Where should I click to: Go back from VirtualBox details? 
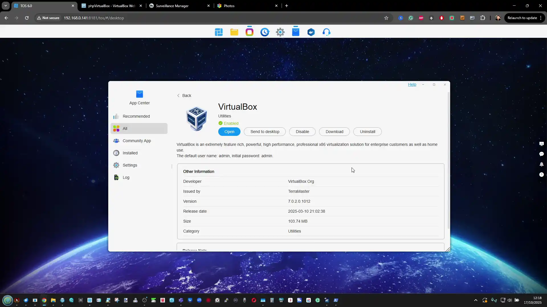pos(184,96)
